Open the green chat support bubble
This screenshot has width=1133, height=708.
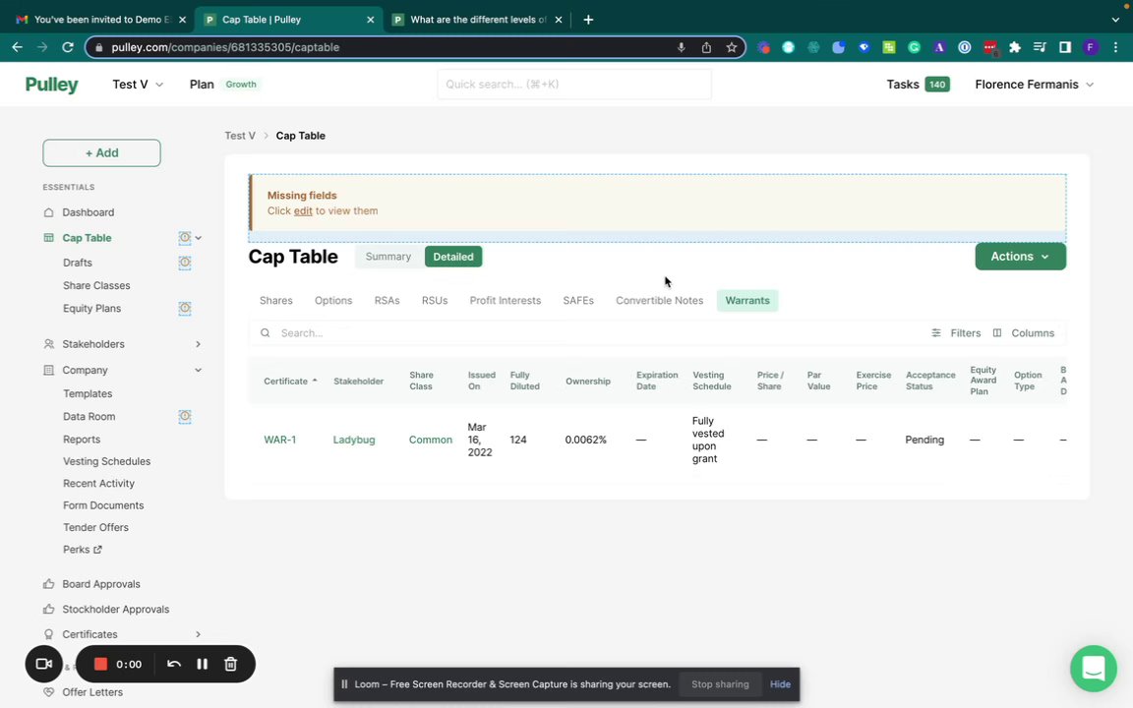click(x=1094, y=669)
